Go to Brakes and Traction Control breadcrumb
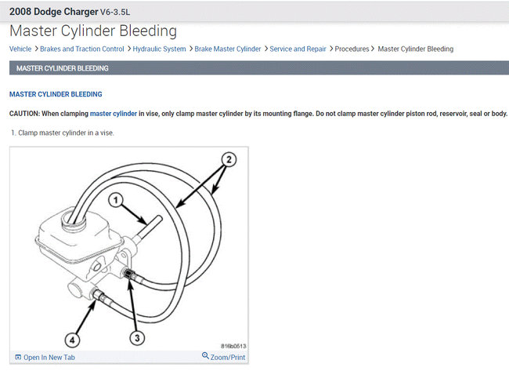509x371 pixels. coord(81,49)
